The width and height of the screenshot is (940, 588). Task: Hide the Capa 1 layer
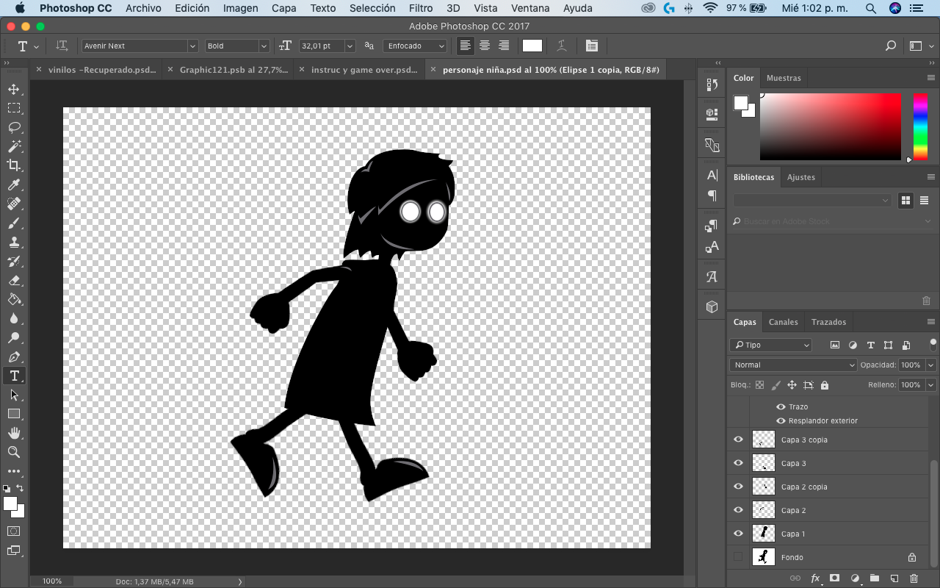738,534
